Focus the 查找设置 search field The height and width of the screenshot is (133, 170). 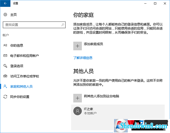pos(34,25)
